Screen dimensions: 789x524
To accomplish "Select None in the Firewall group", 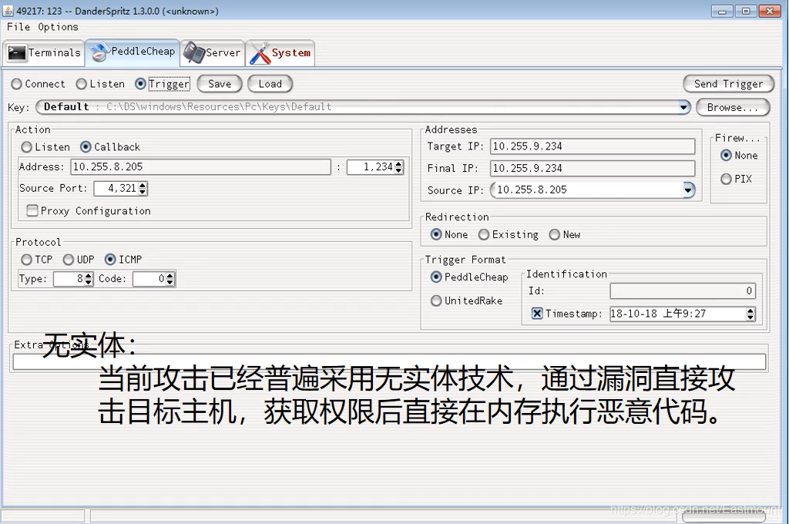I will [726, 156].
